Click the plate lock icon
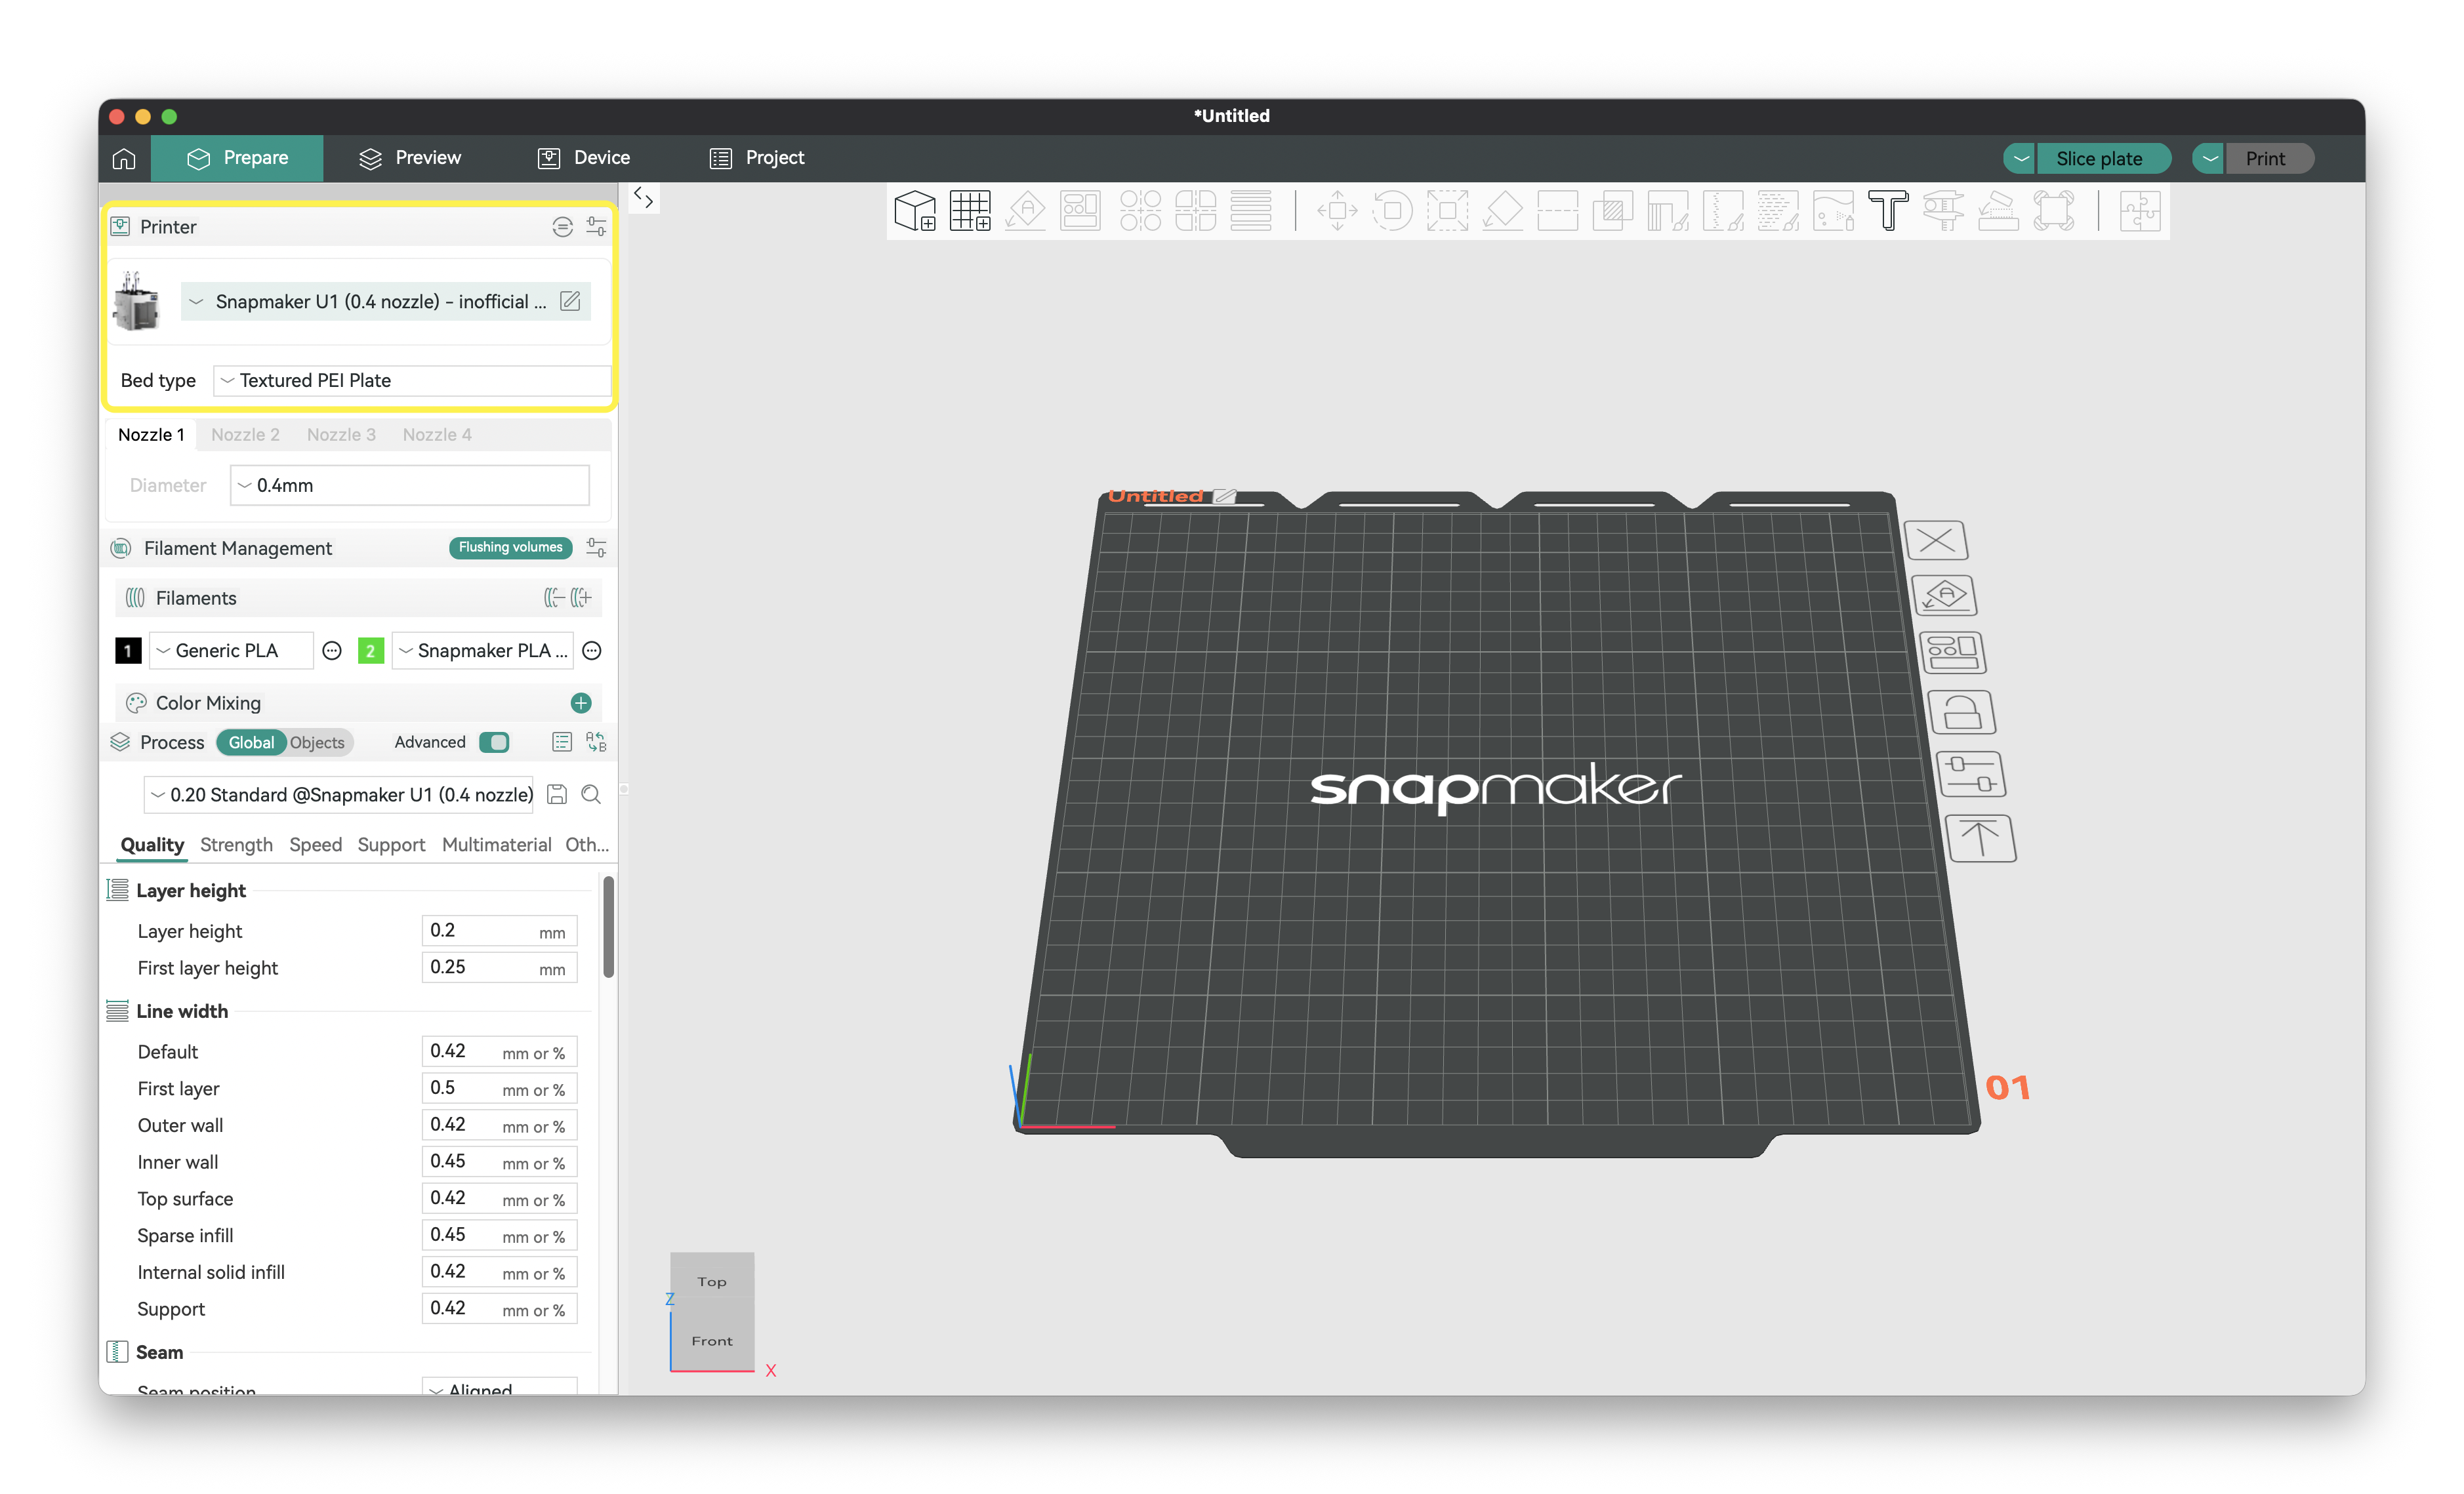The height and width of the screenshot is (1494, 2464). pos(1961,713)
